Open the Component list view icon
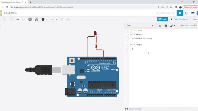 193,13
